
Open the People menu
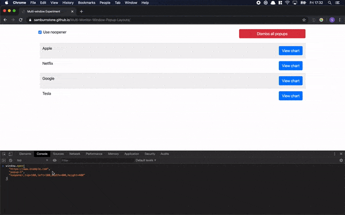[105, 3]
